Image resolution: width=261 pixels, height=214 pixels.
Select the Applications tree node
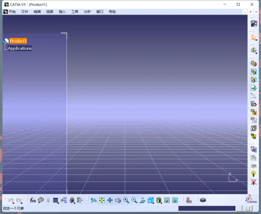coord(20,48)
